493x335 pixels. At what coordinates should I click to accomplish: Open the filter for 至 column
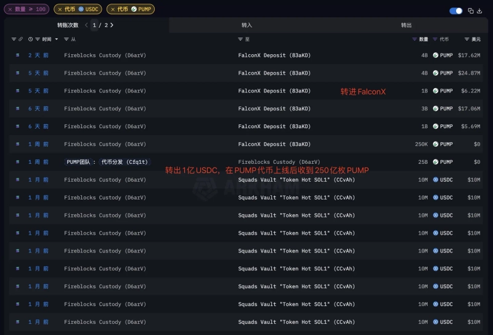pos(240,39)
